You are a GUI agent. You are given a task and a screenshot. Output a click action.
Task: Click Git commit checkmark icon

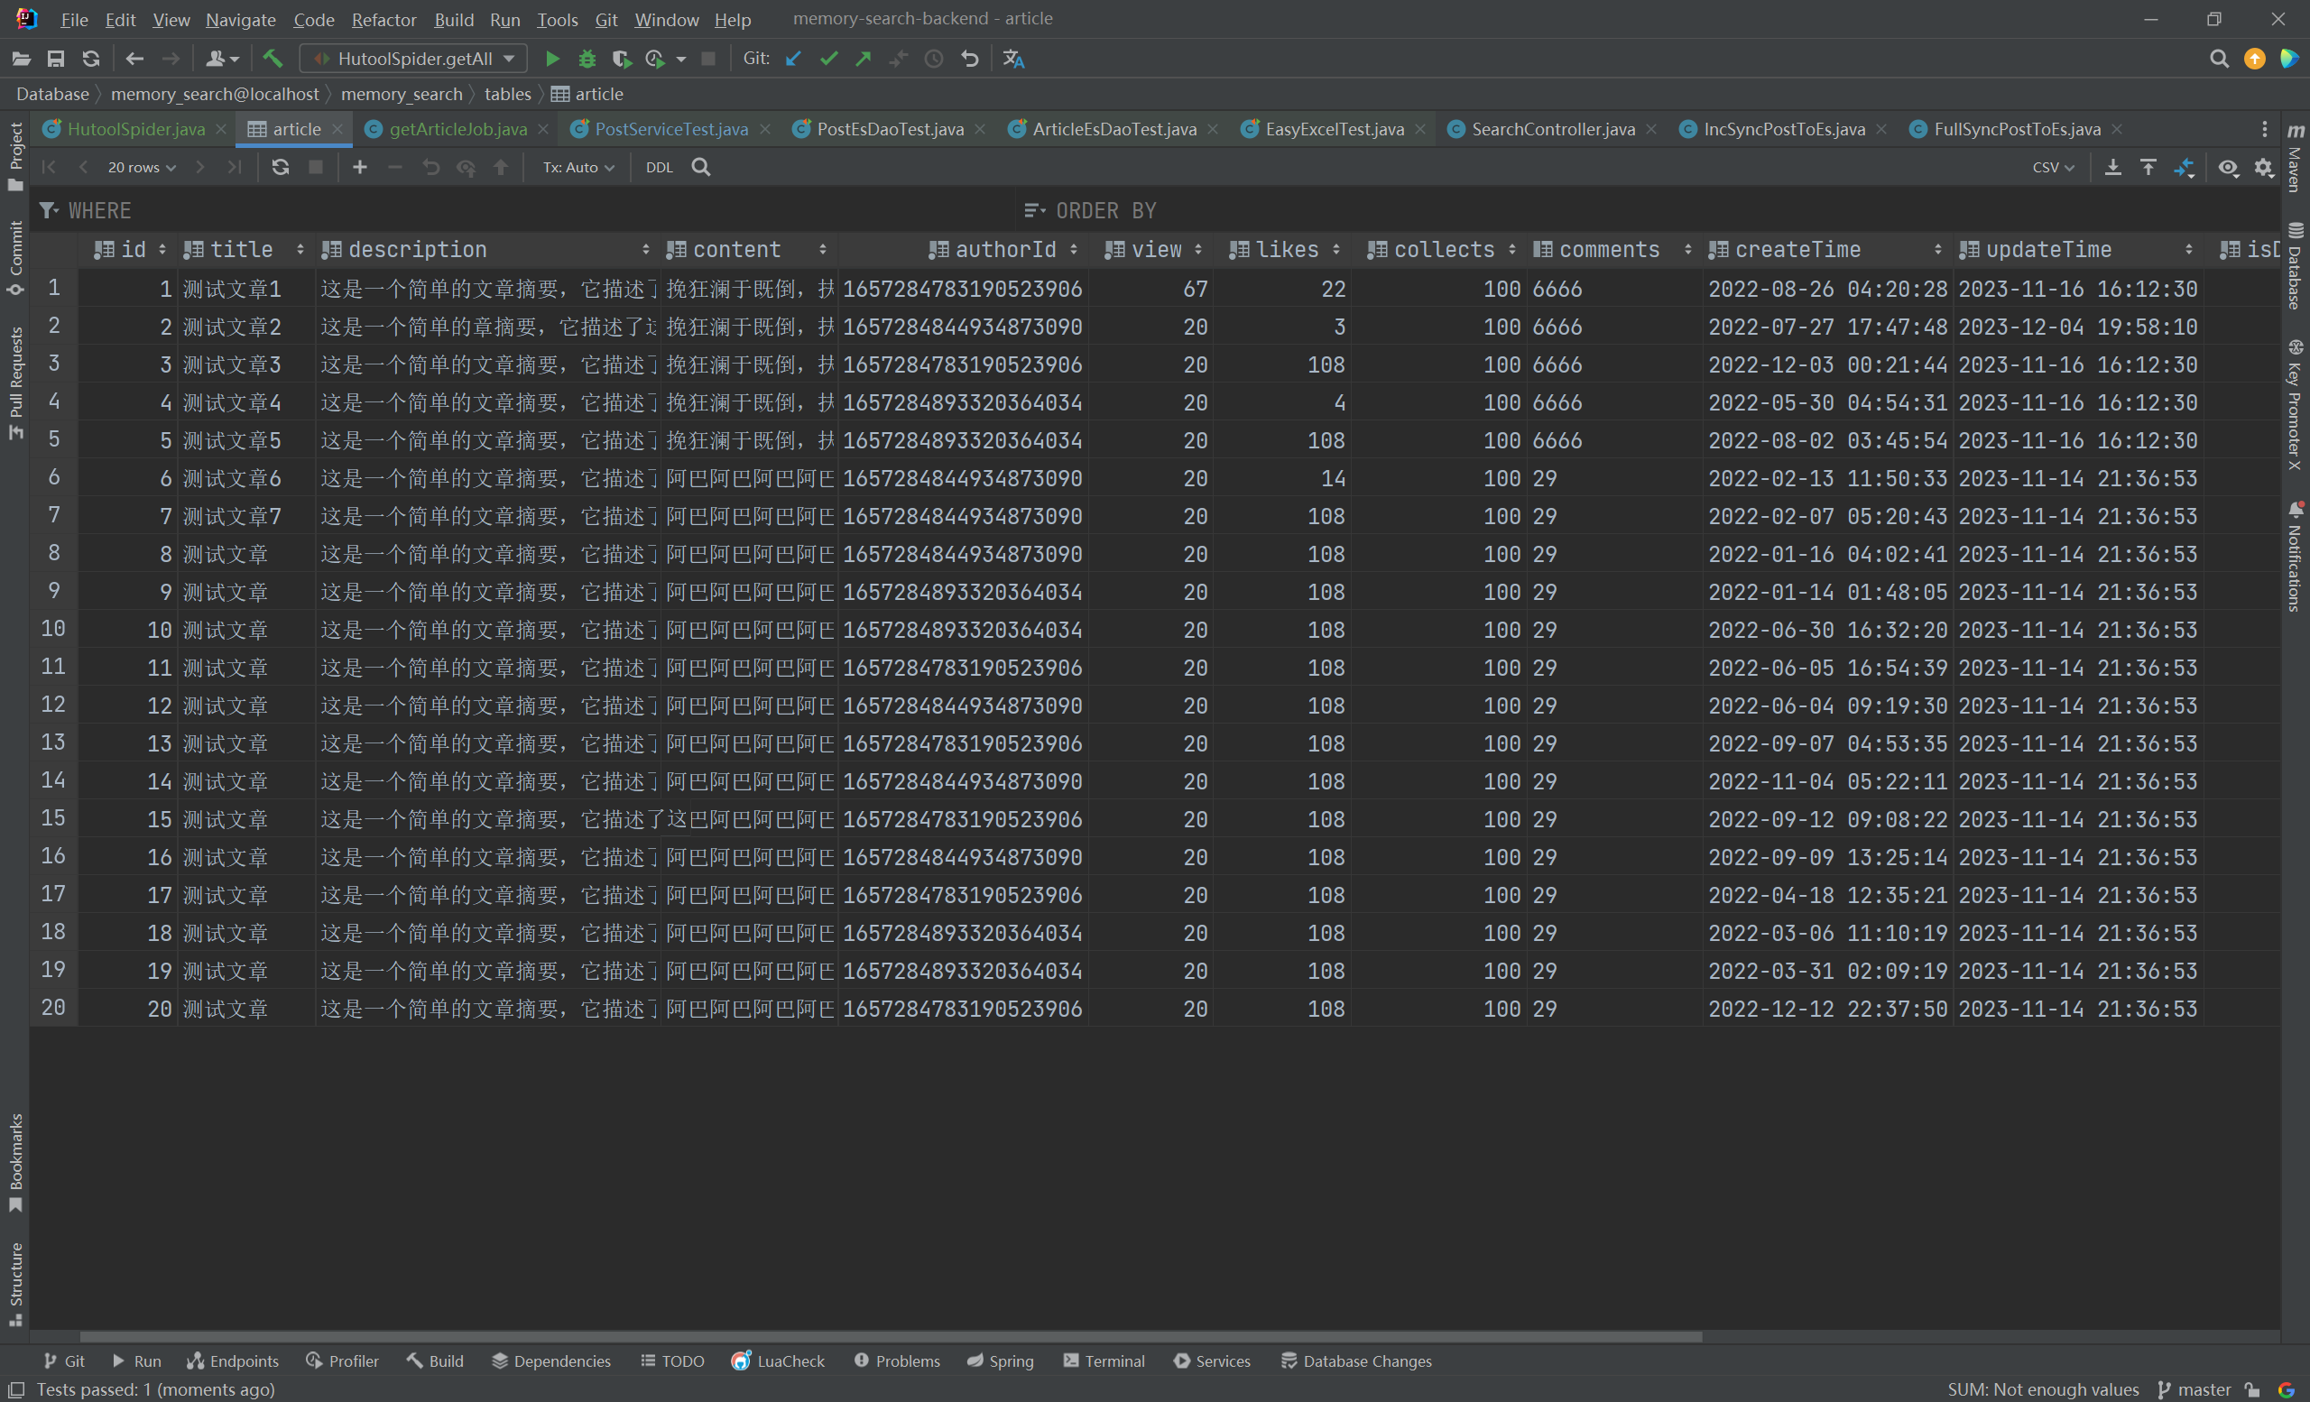[828, 59]
